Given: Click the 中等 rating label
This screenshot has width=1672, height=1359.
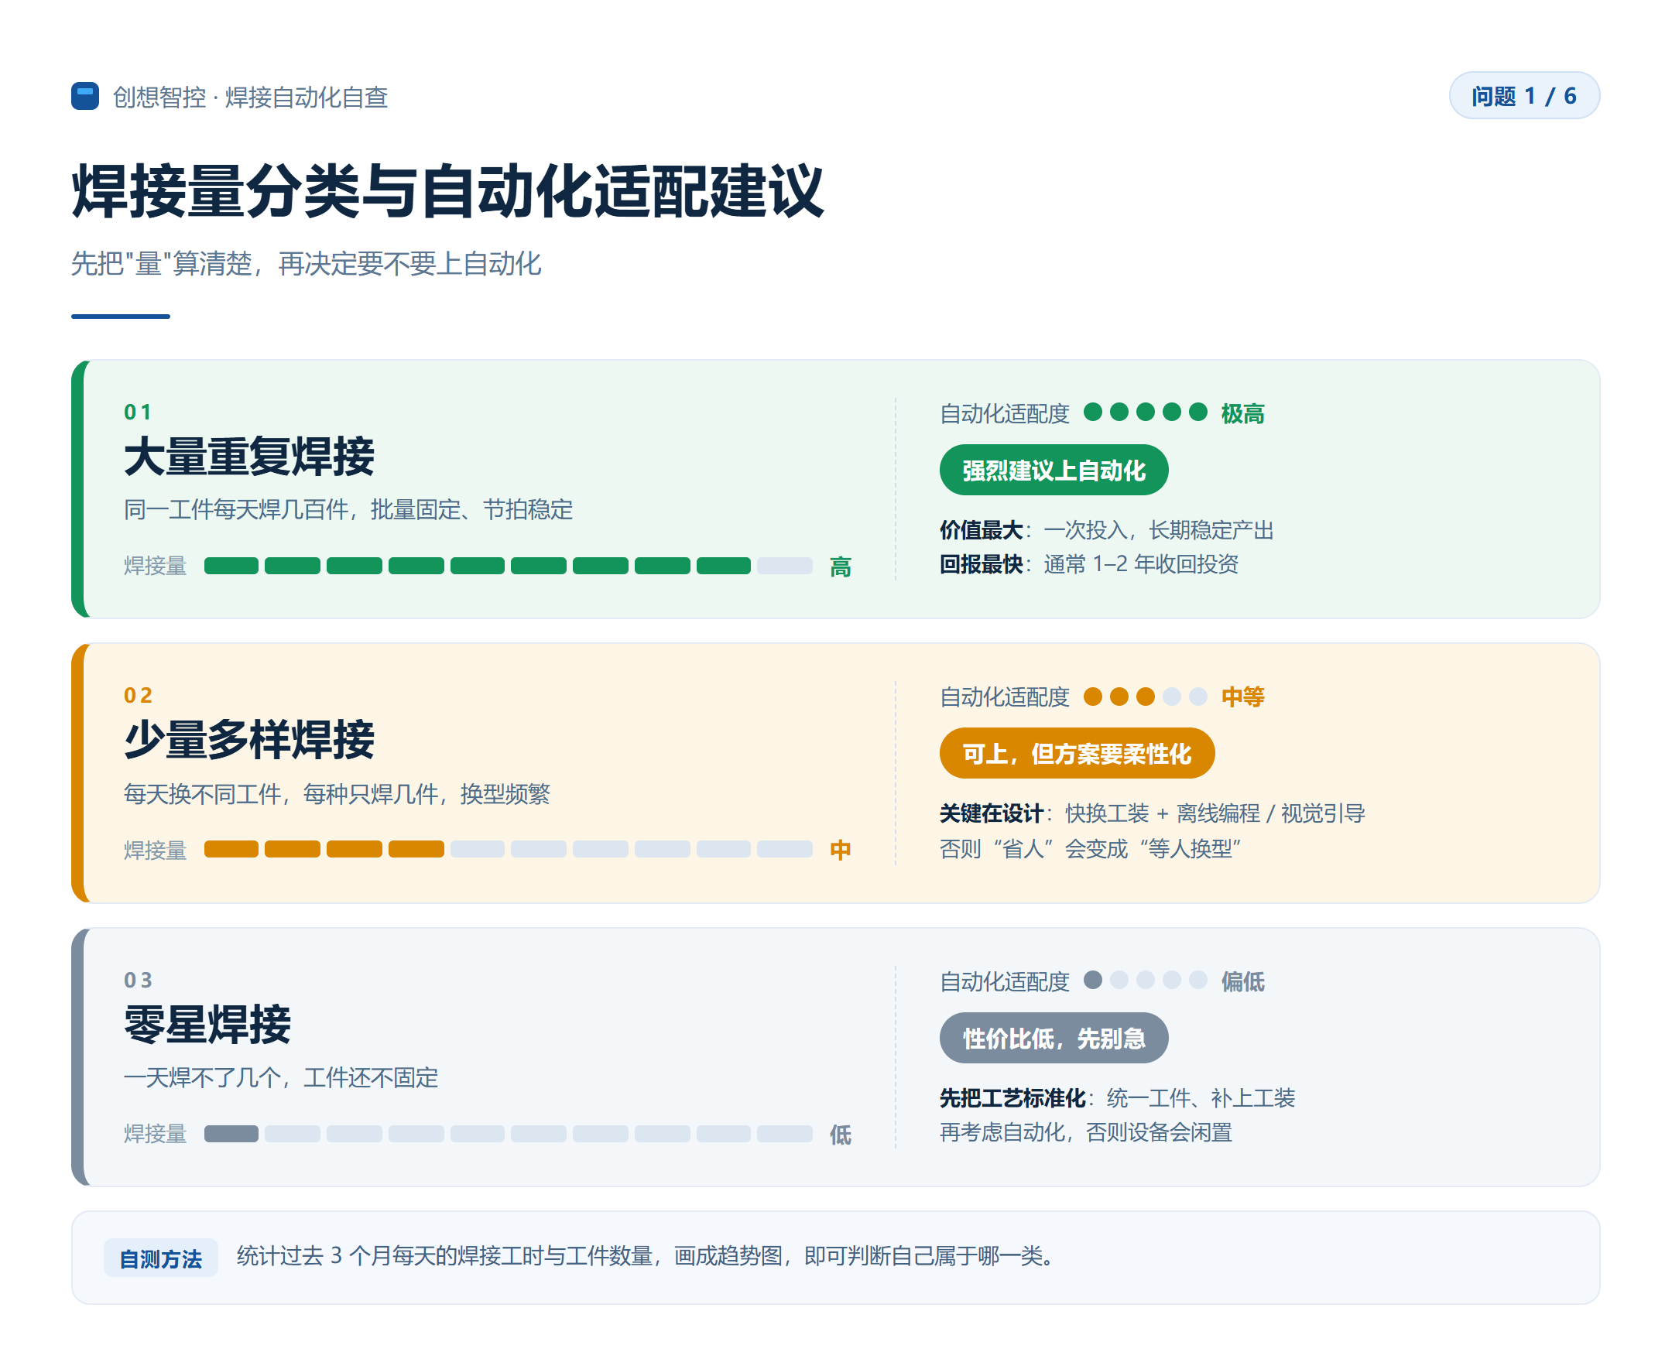Looking at the screenshot, I should (1243, 697).
